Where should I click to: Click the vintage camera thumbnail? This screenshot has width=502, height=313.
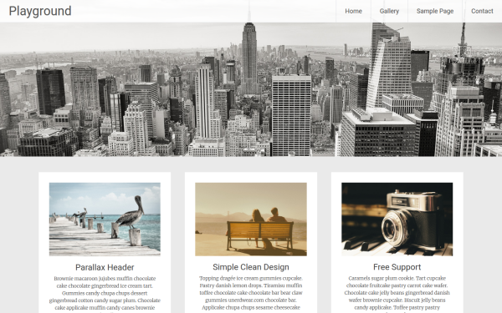[397, 219]
